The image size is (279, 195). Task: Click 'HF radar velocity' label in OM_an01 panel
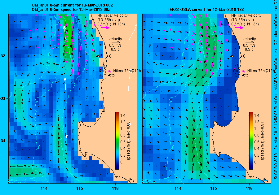113,15
